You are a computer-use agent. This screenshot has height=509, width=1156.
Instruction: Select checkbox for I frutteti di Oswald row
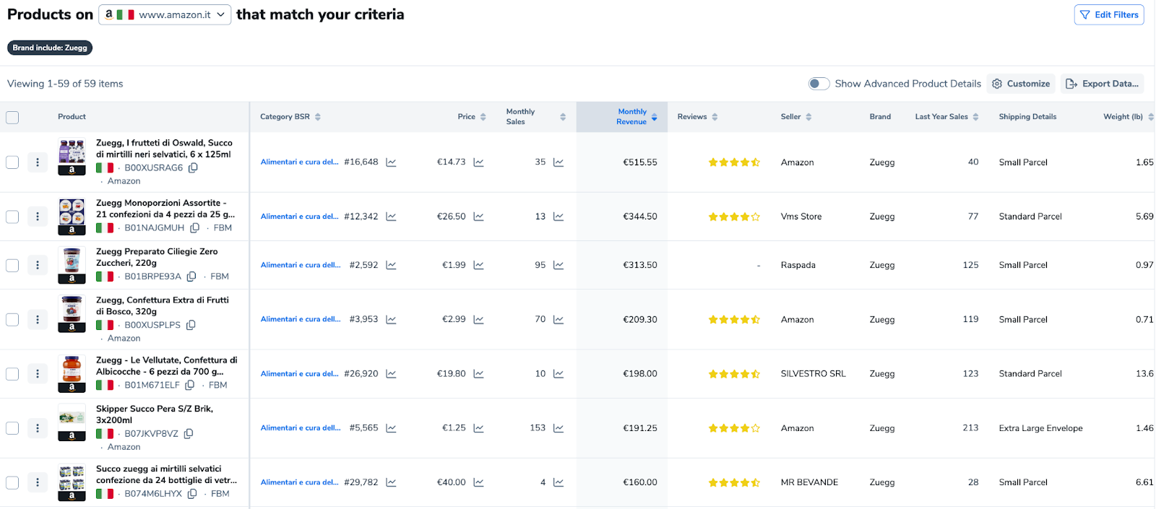12,162
